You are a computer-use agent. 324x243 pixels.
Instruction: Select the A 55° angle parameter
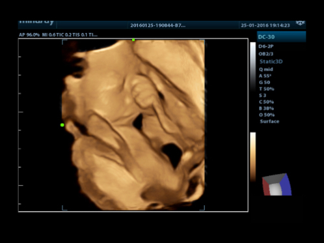pos(265,76)
